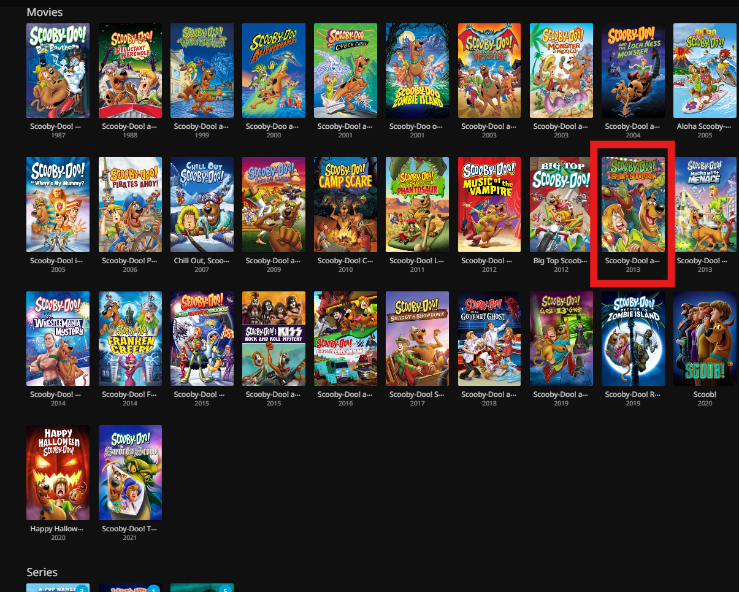Select the Scooby-Doo Camp Scare movie poster
Viewport: 739px width, 592px height.
pos(345,204)
